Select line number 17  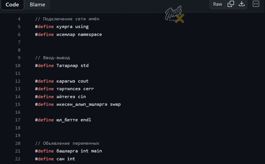pyautogui.click(x=18, y=120)
